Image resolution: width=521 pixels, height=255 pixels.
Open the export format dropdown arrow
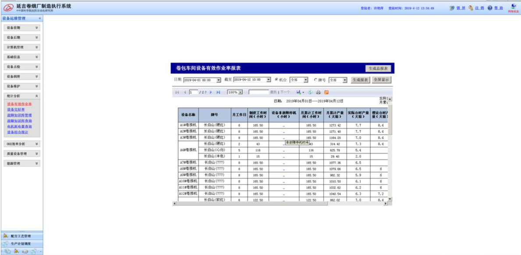click(303, 92)
